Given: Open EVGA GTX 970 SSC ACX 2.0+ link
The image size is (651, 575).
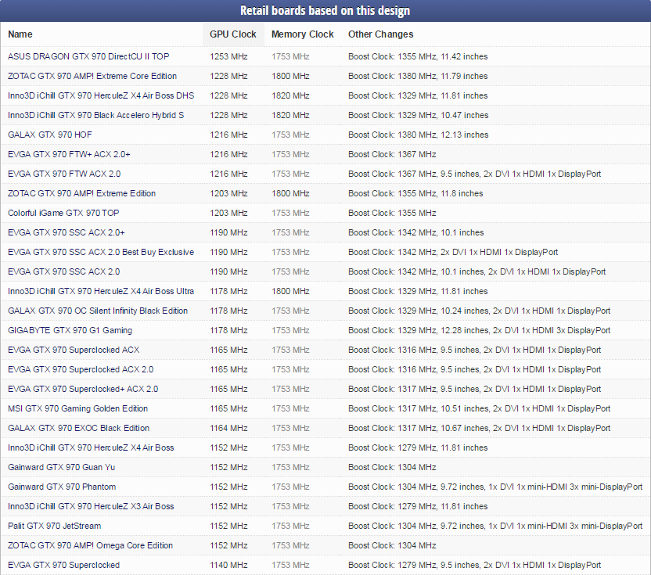Looking at the screenshot, I should (67, 232).
